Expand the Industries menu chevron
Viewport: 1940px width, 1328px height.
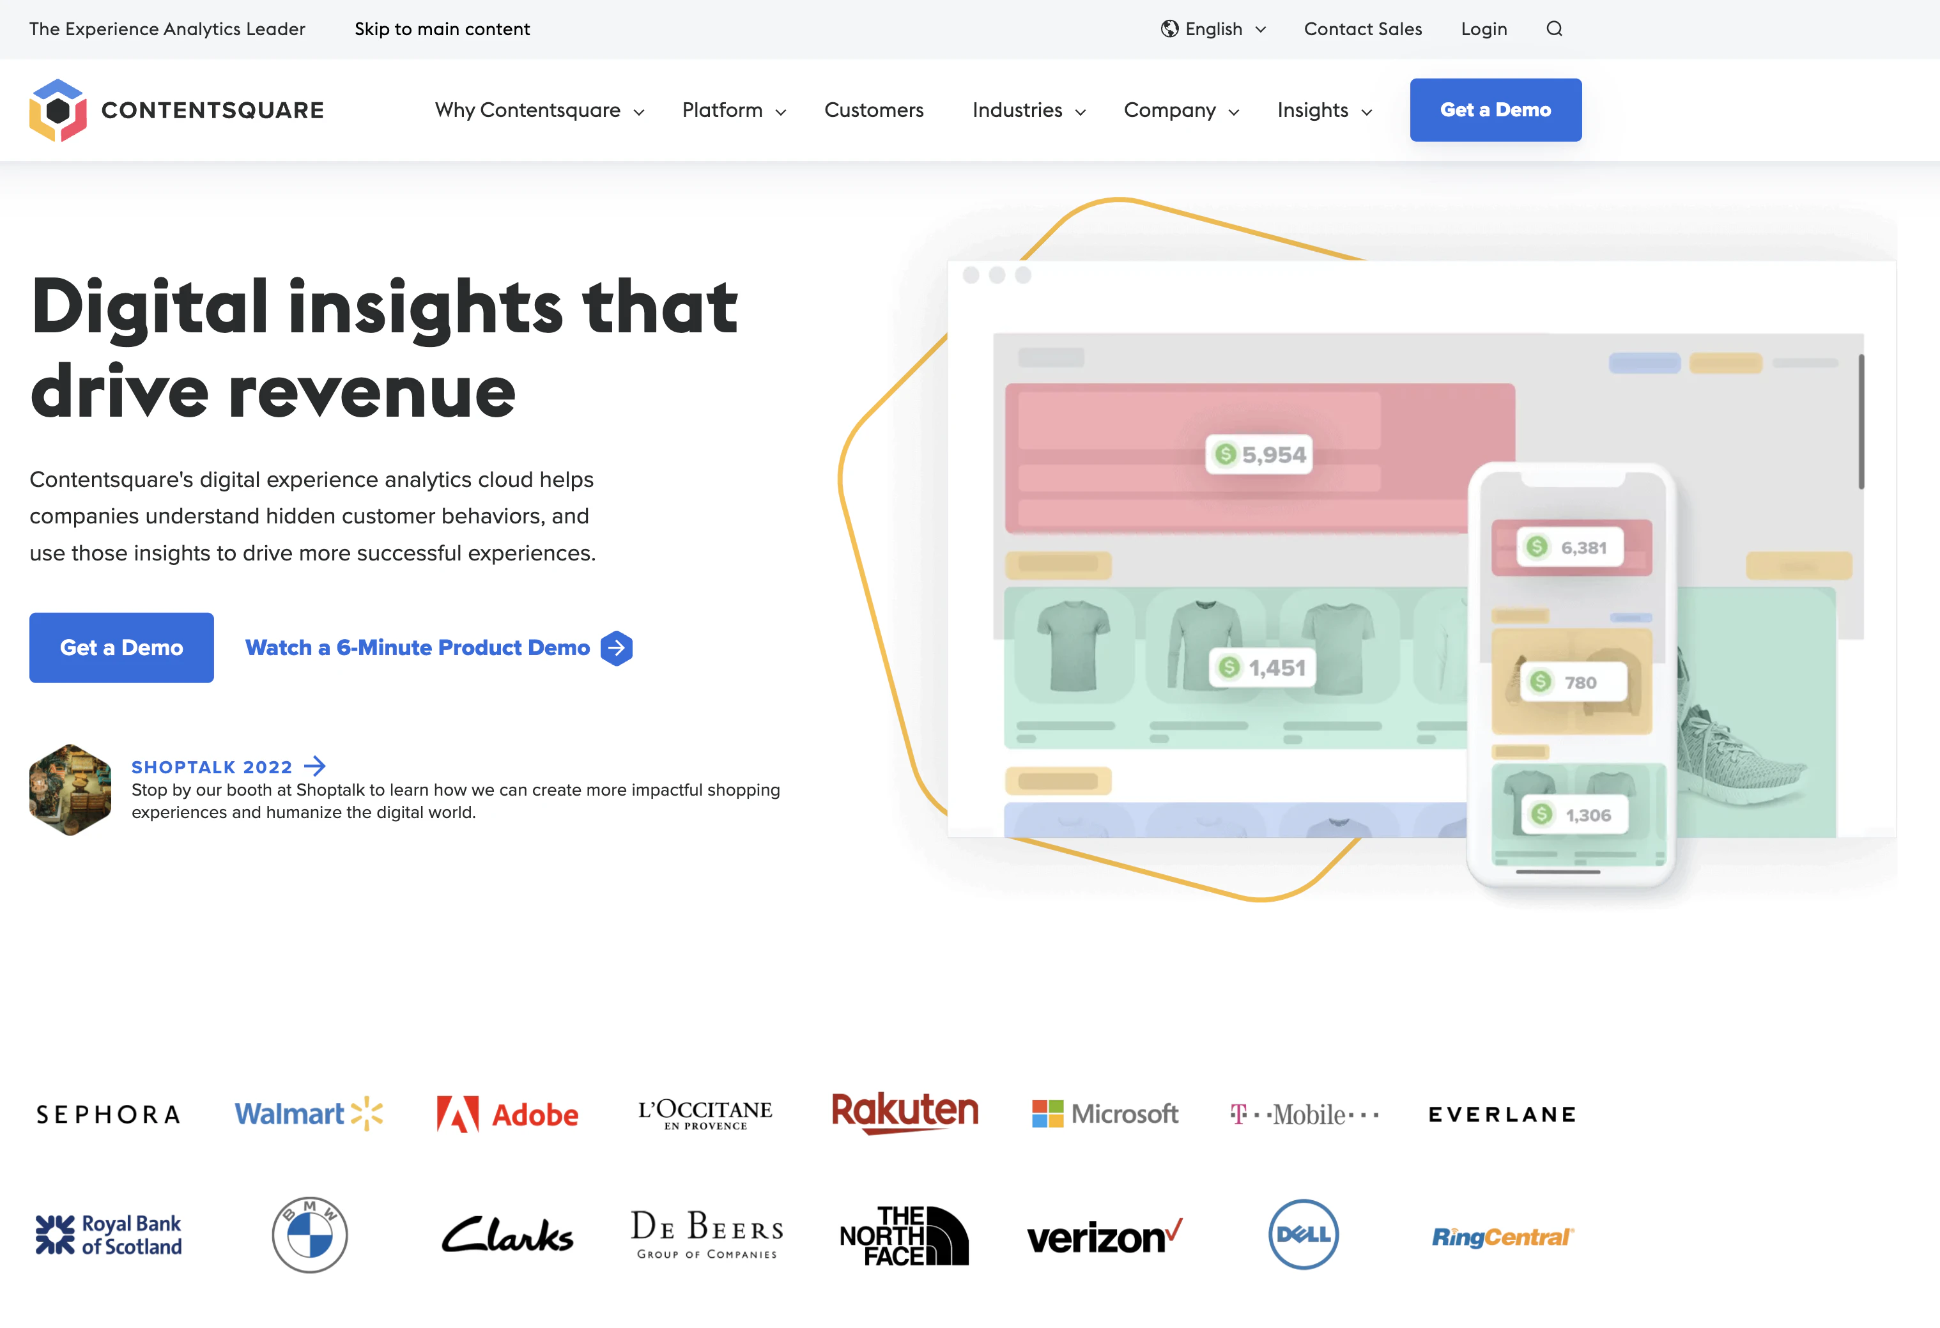coord(1081,112)
